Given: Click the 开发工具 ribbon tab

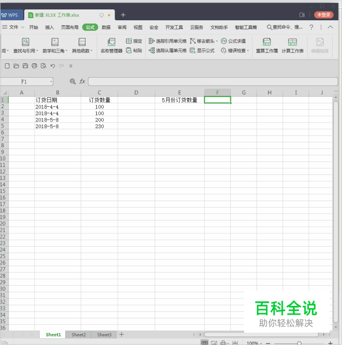Looking at the screenshot, I should (174, 27).
